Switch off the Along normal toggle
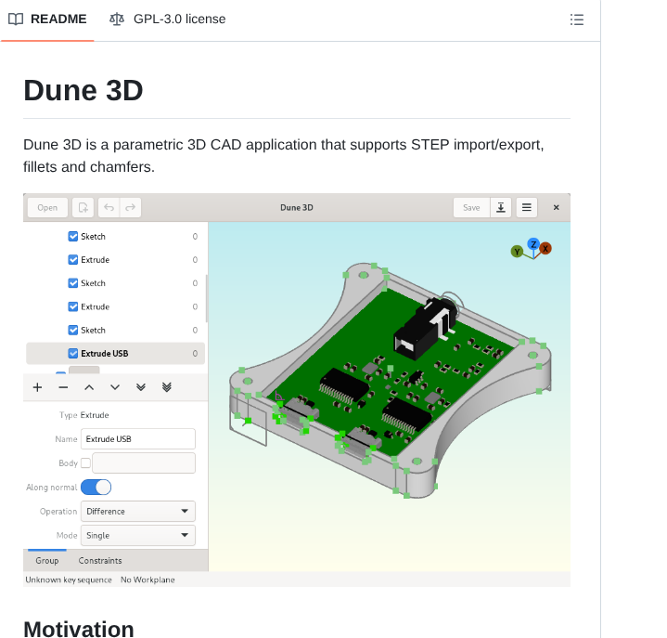The image size is (667, 638). coord(96,488)
